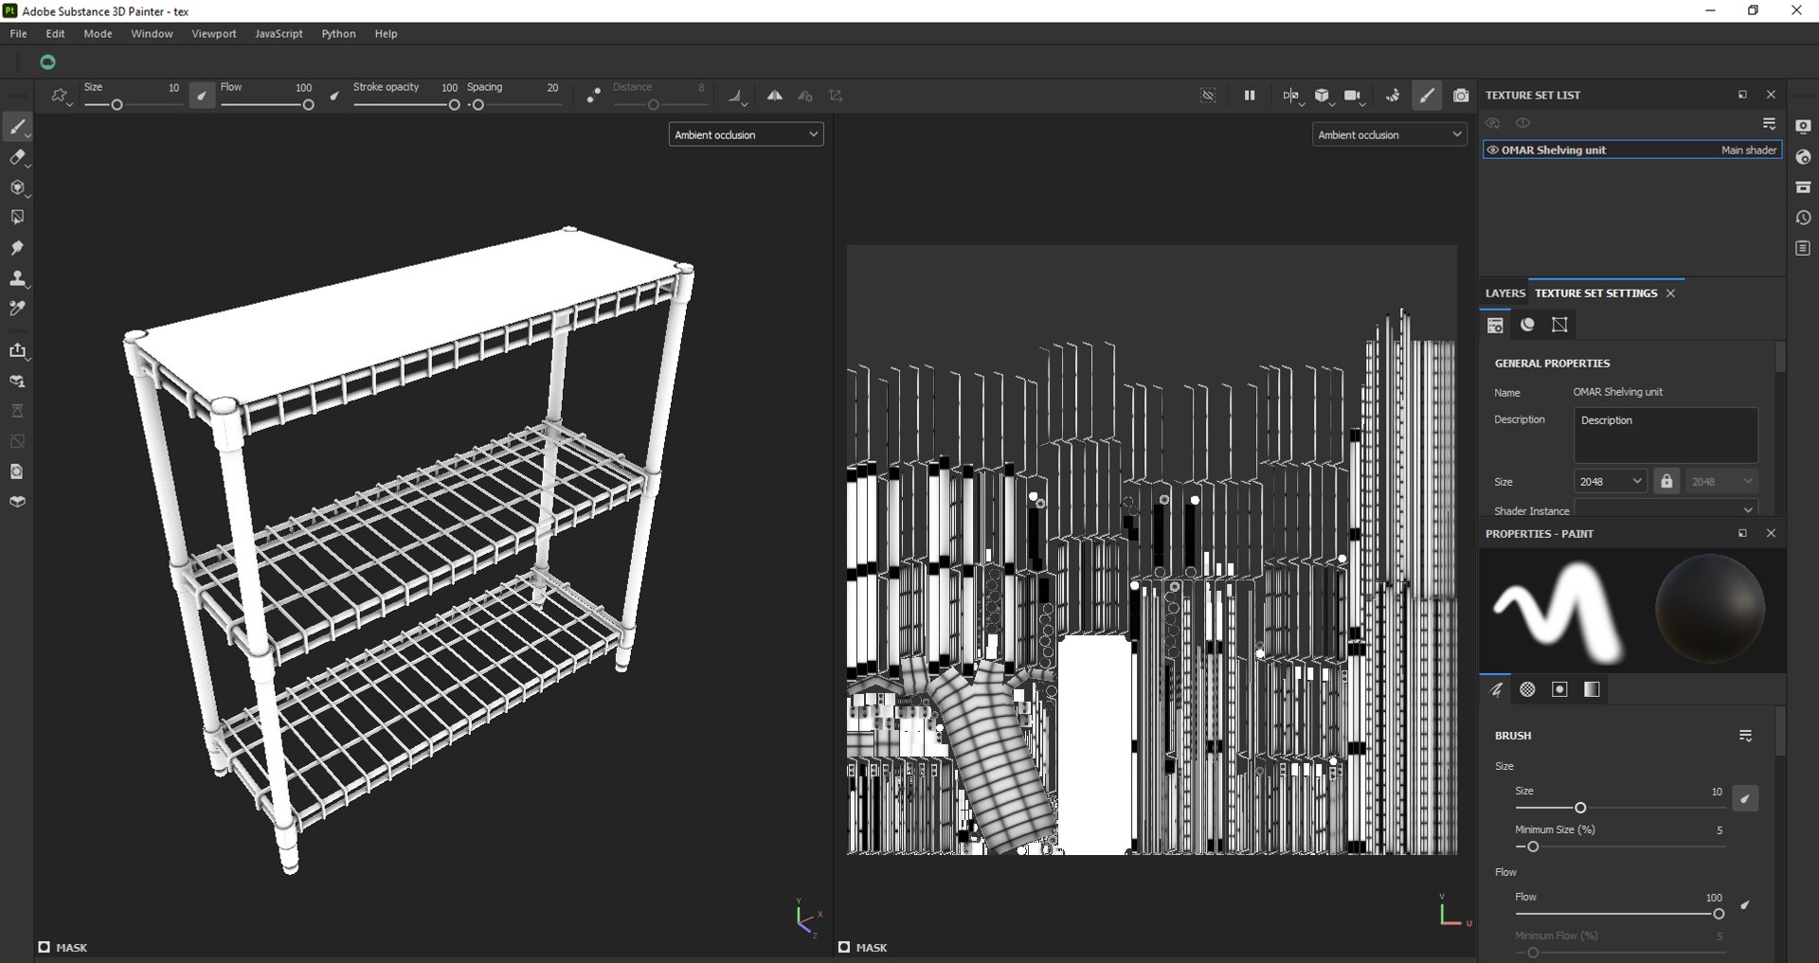Image resolution: width=1819 pixels, height=963 pixels.
Task: Toggle visibility of OMAR Shelving unit texture set
Action: point(1492,150)
